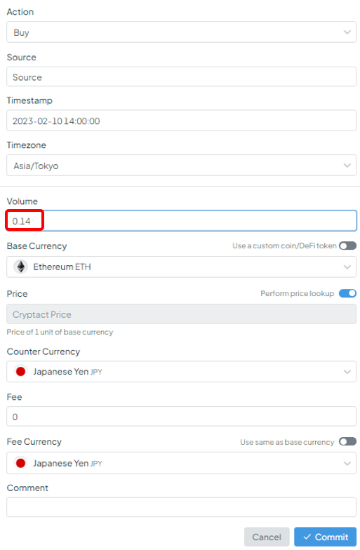
Task: Expand the Timezone dropdown showing Asia/Tokyo
Action: point(181,166)
